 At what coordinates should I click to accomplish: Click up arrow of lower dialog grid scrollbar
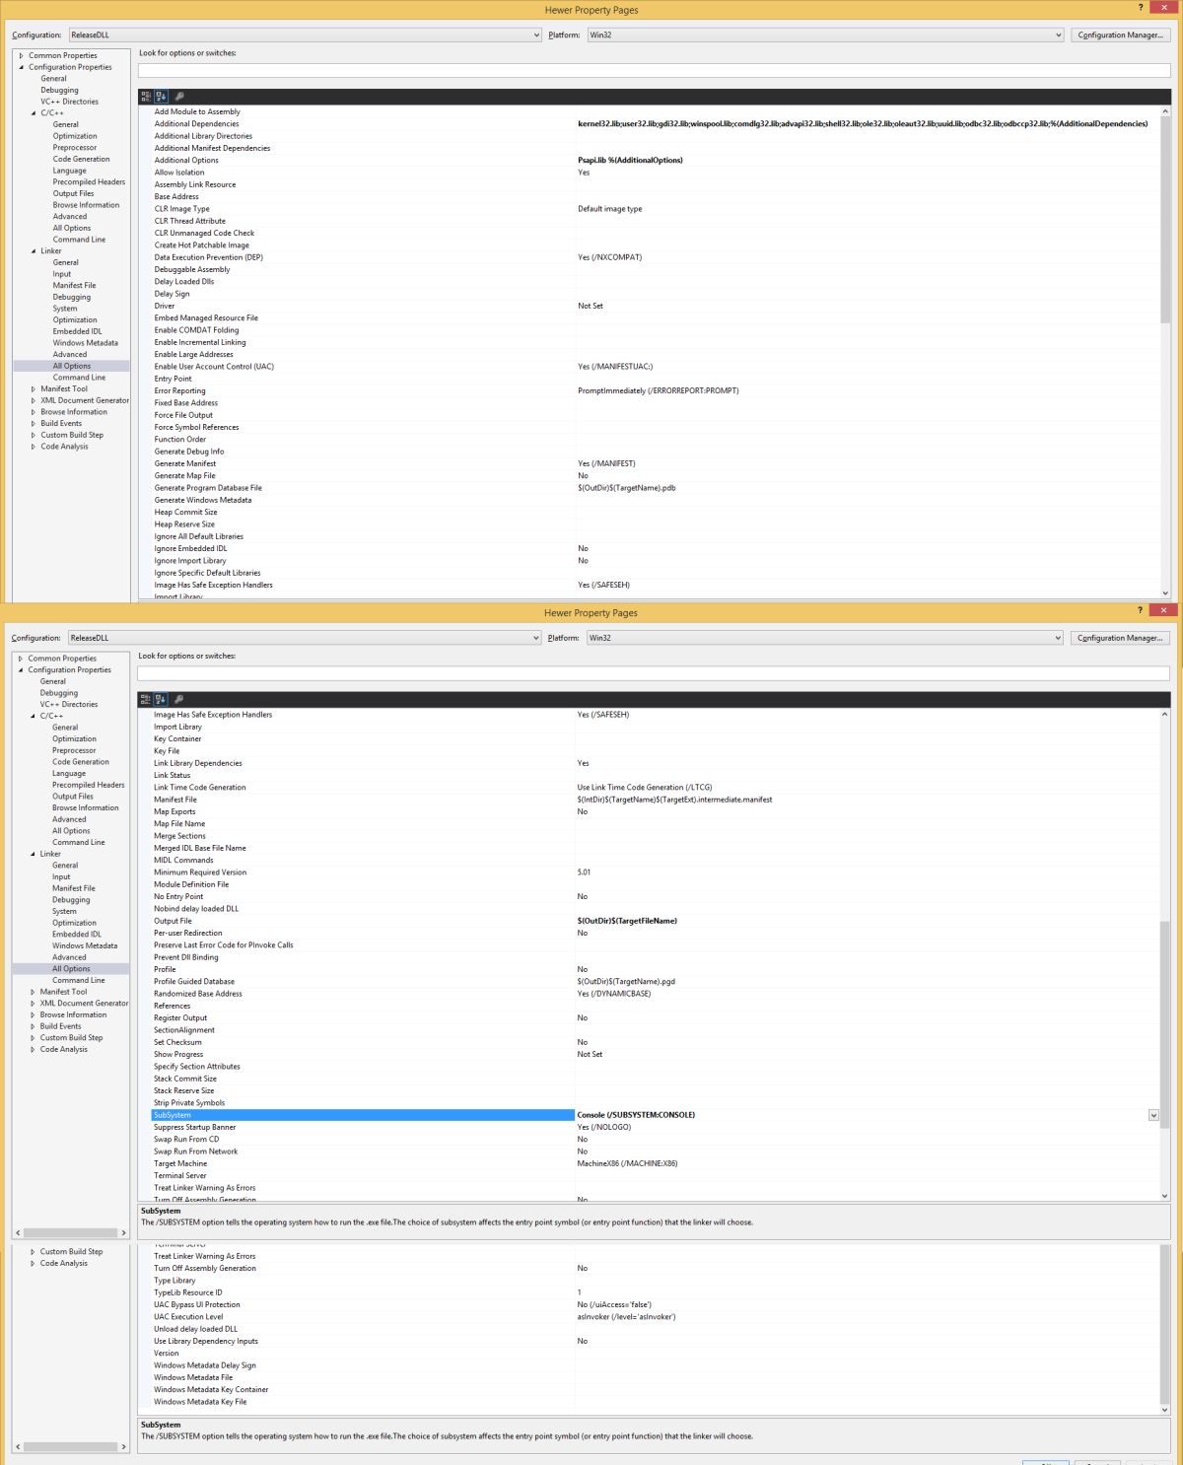[1164, 714]
